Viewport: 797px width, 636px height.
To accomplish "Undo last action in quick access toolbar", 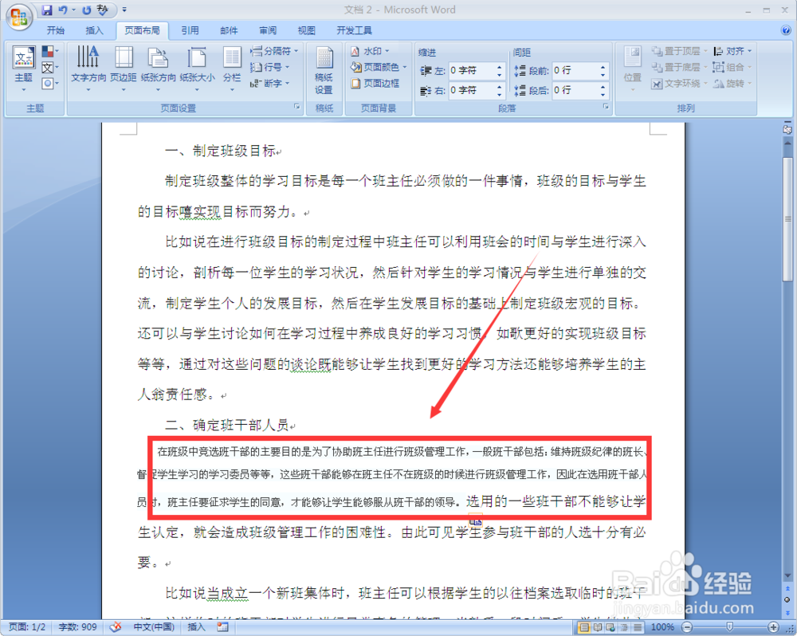I will (x=63, y=10).
